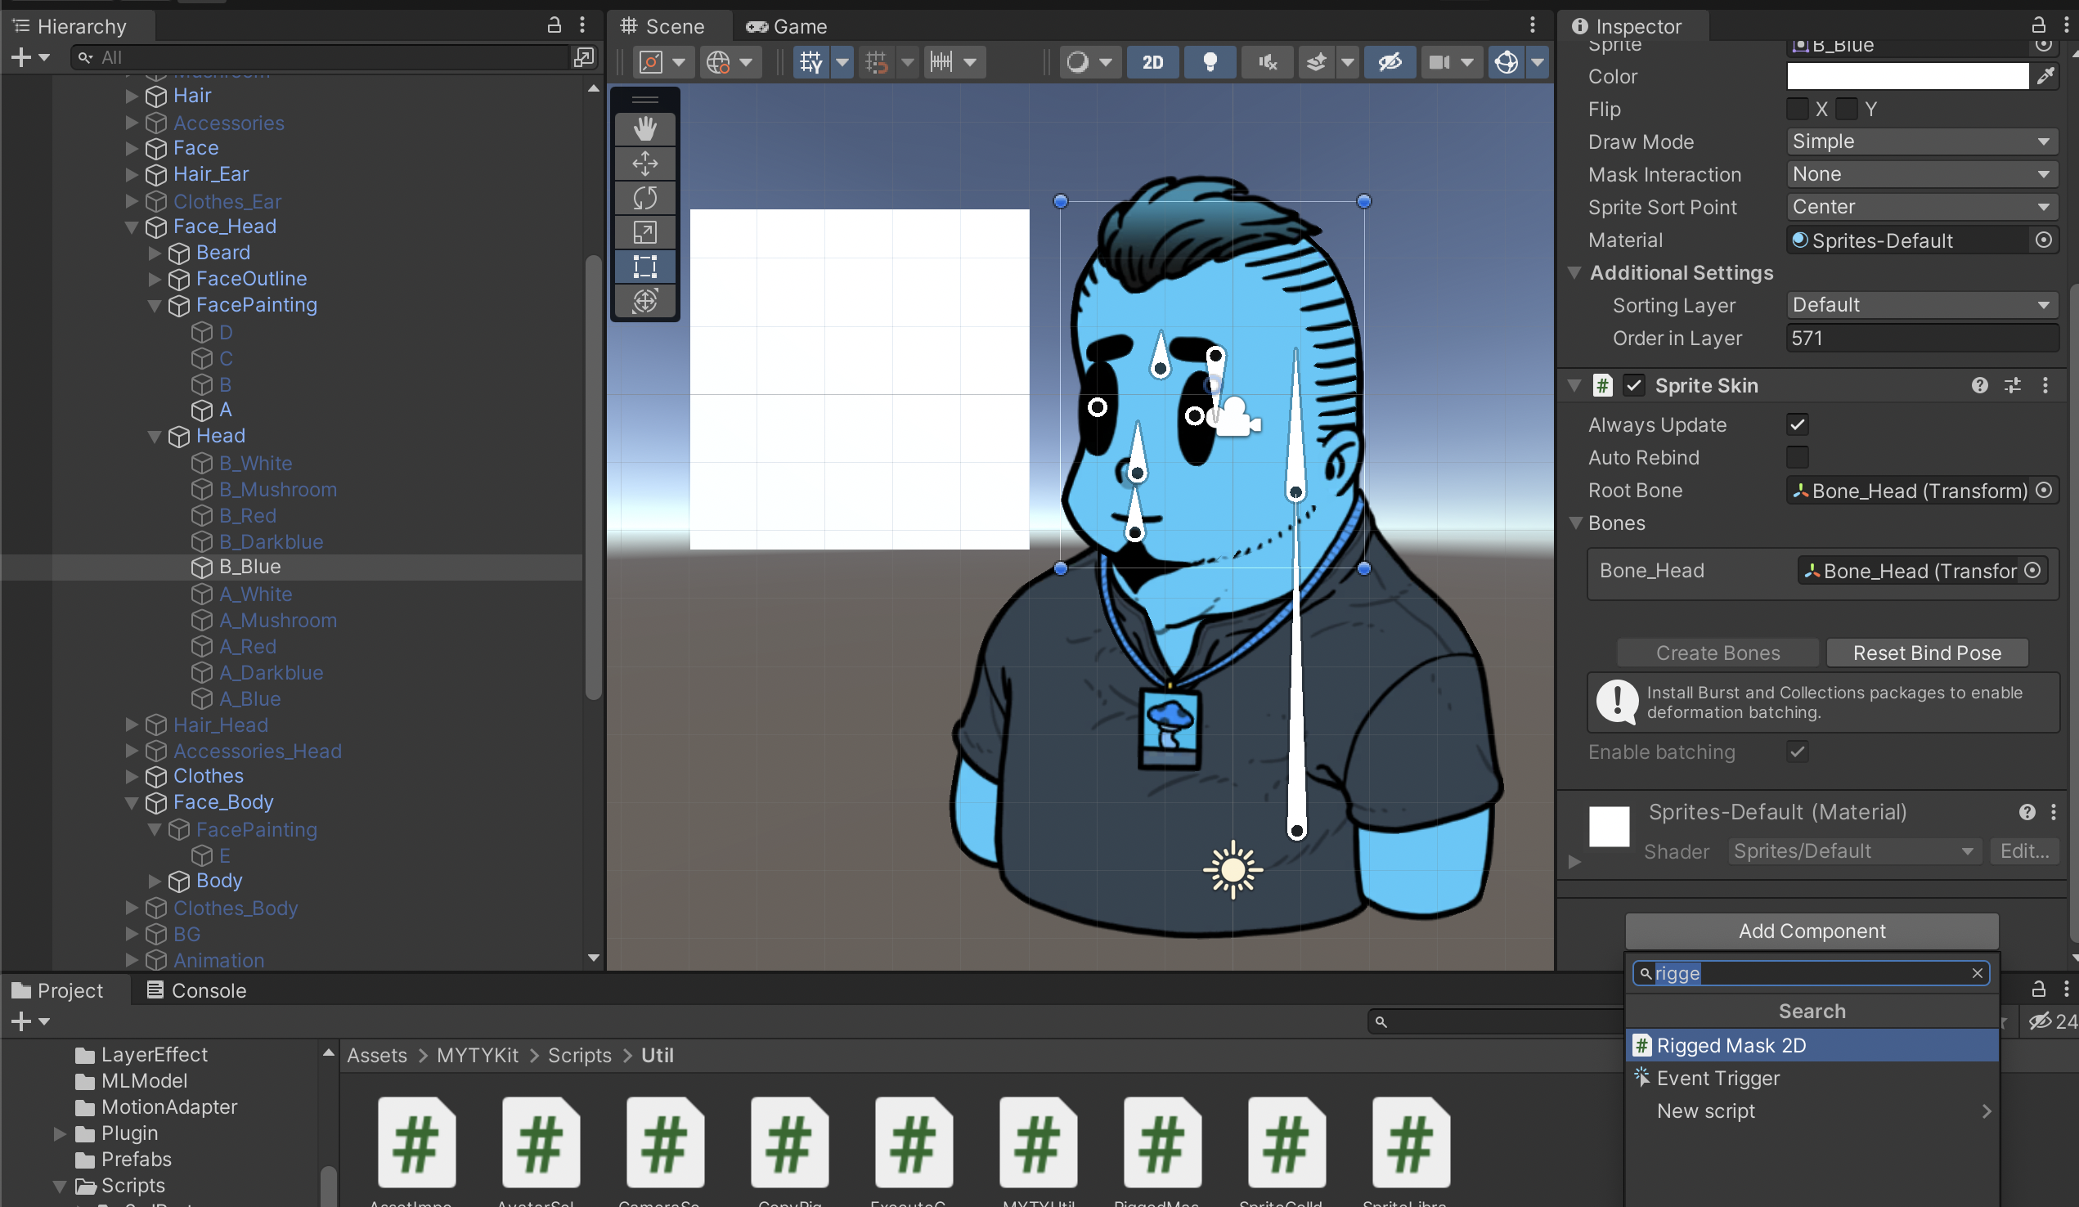Check Flip X checkbox
Image resolution: width=2079 pixels, height=1207 pixels.
coord(1797,109)
